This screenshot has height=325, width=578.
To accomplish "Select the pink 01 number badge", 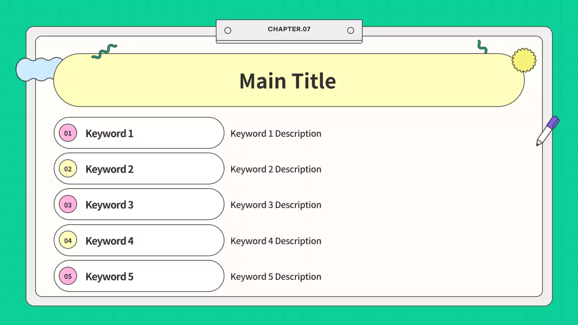I will point(68,133).
